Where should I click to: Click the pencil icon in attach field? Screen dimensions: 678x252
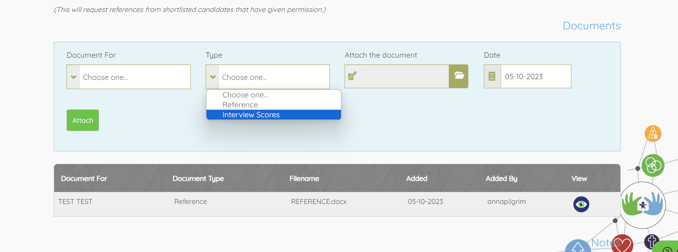click(353, 76)
